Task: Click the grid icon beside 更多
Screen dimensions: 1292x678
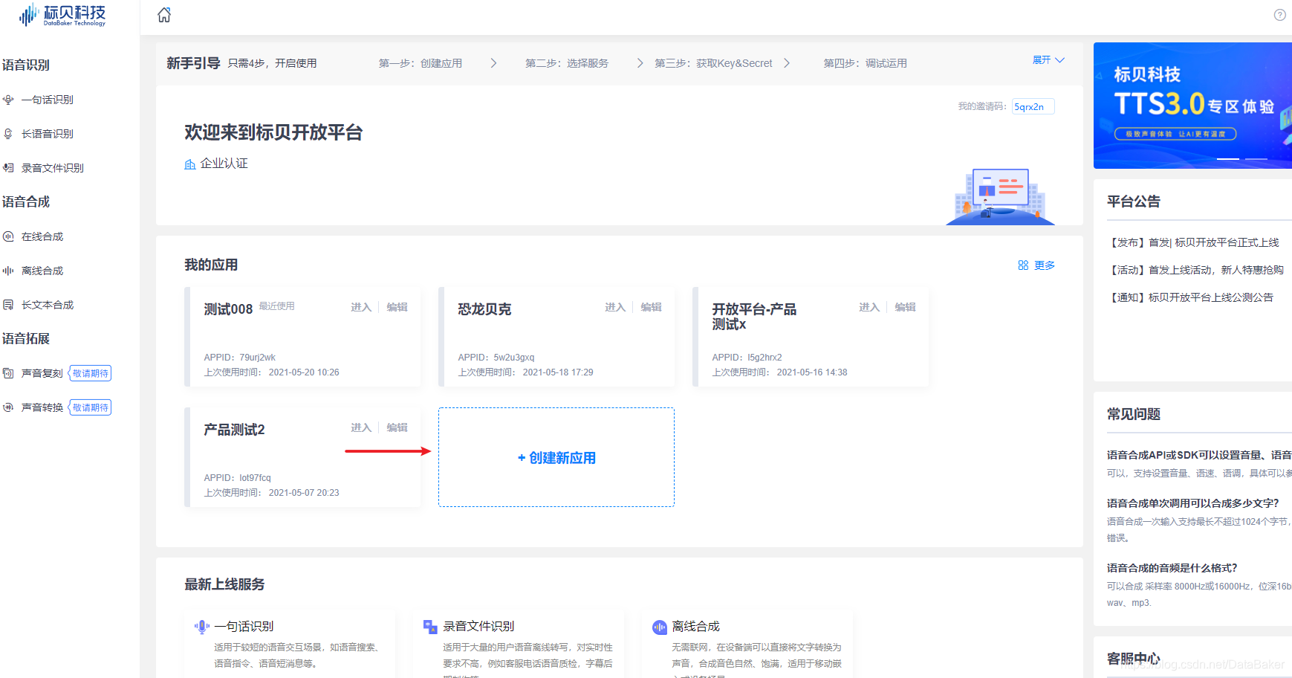Action: [1023, 265]
